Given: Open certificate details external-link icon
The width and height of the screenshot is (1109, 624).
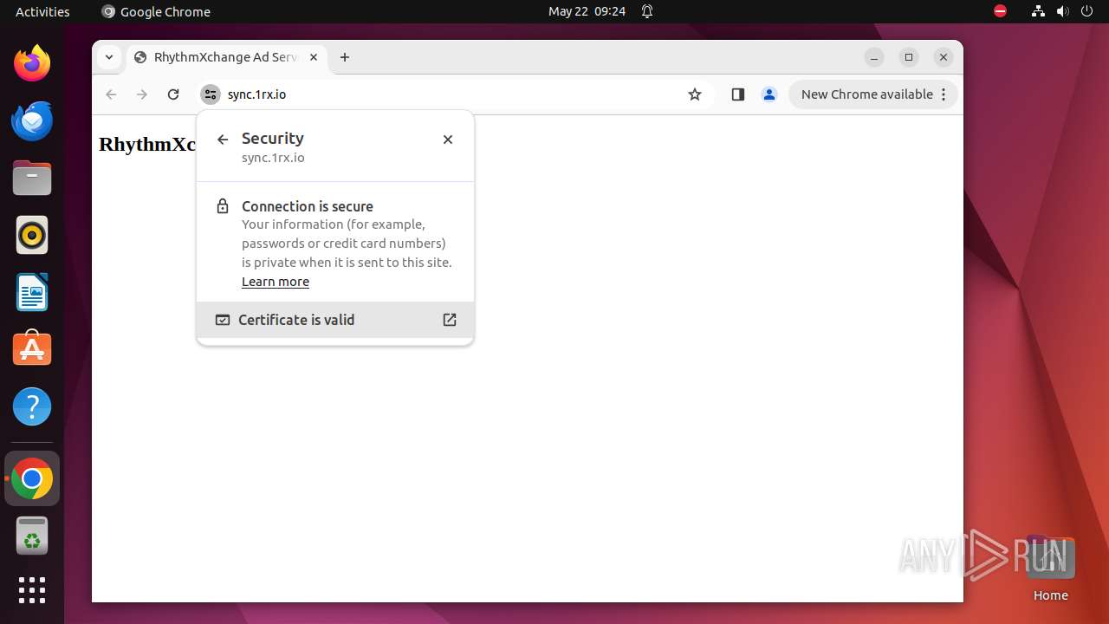Looking at the screenshot, I should 450,320.
